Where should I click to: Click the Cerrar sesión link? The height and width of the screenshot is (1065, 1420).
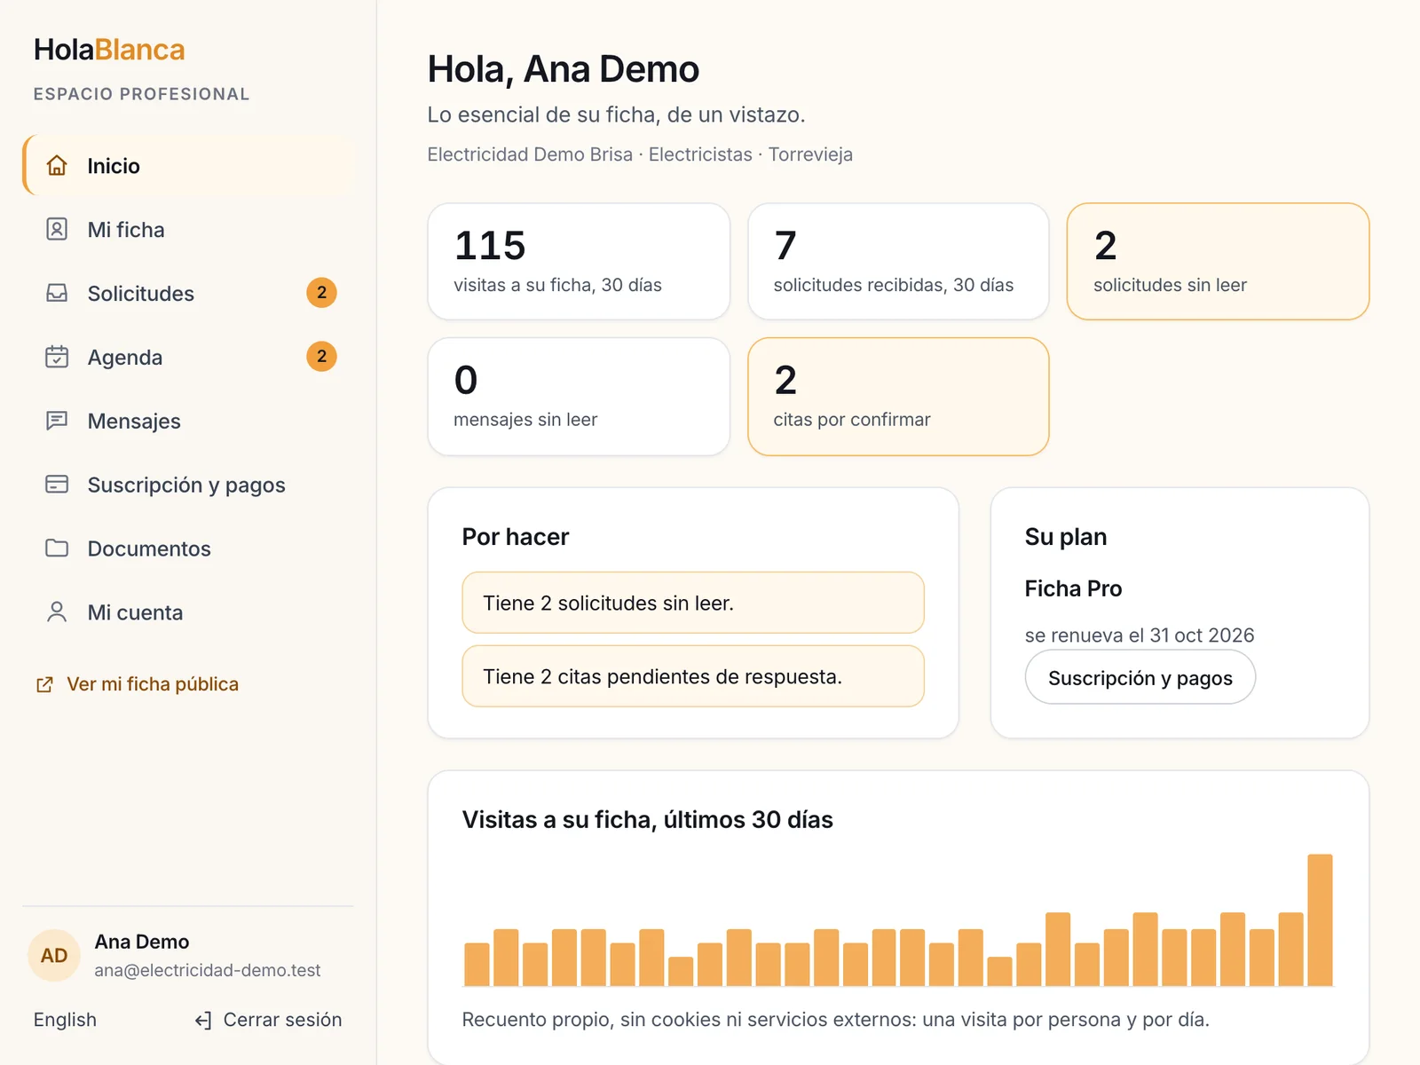click(x=268, y=1020)
